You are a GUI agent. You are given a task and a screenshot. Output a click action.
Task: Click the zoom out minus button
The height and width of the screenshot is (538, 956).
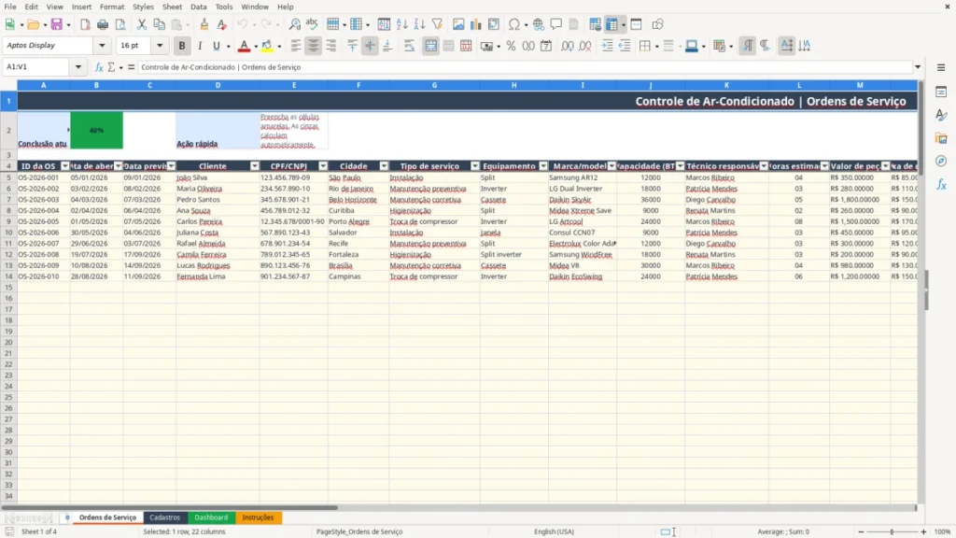(x=861, y=531)
